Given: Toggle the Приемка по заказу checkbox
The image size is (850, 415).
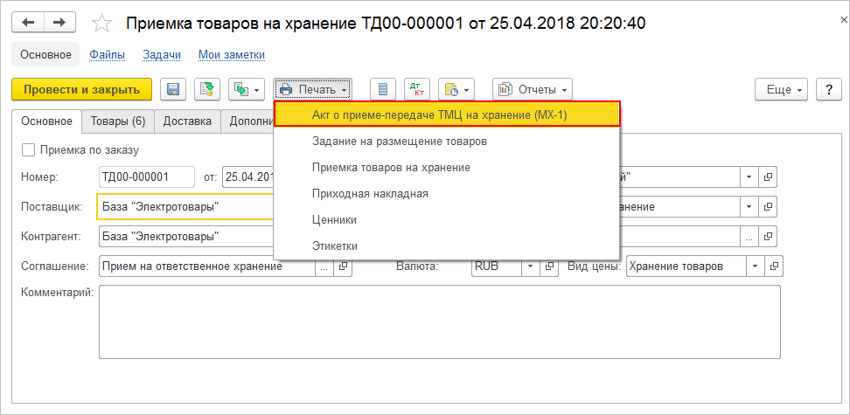Looking at the screenshot, I should [x=28, y=149].
